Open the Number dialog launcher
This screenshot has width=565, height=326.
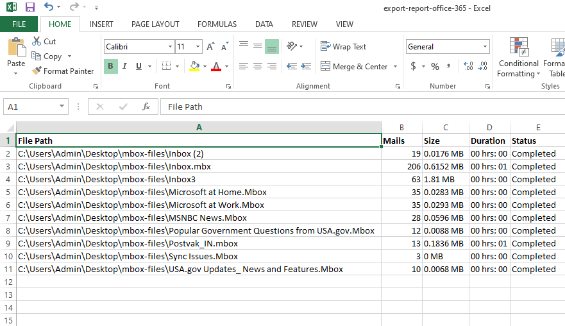click(487, 86)
